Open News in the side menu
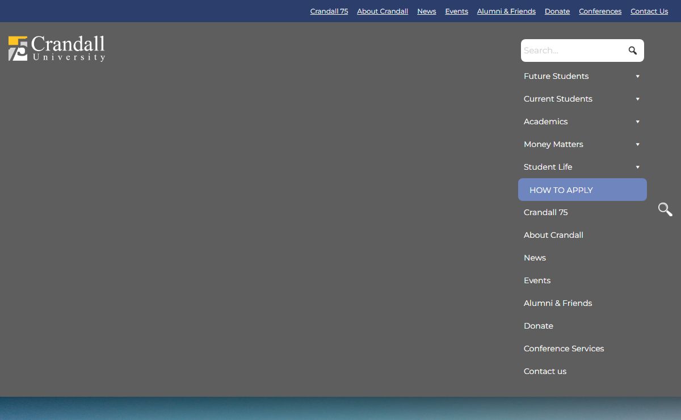 tap(535, 258)
